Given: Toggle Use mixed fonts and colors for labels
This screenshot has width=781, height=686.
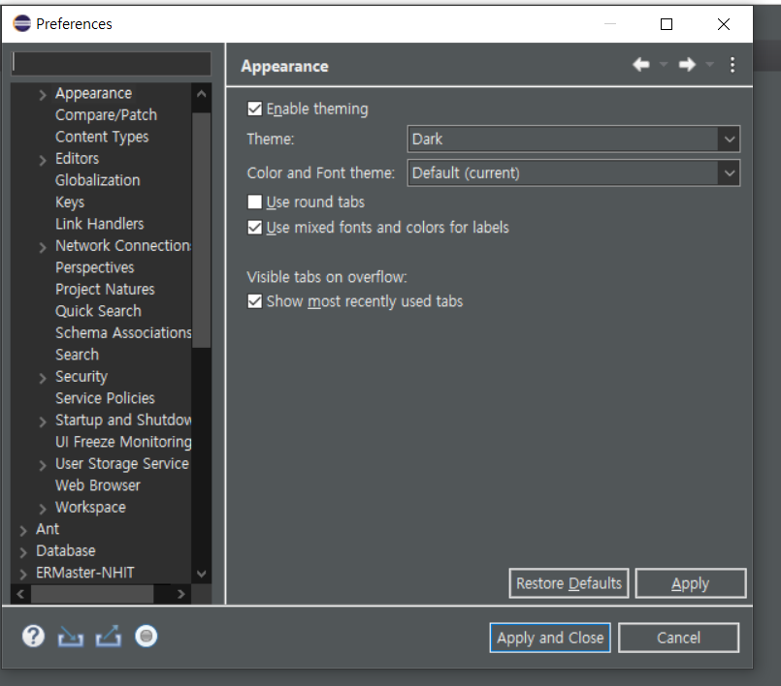Looking at the screenshot, I should [254, 228].
